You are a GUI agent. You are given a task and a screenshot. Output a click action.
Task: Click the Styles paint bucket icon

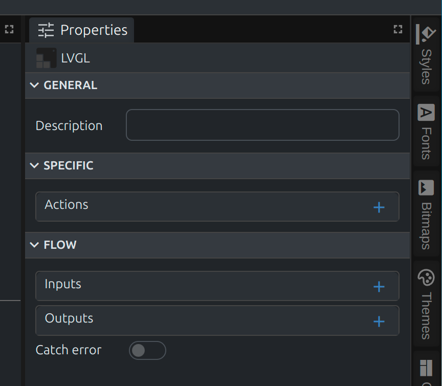(426, 34)
